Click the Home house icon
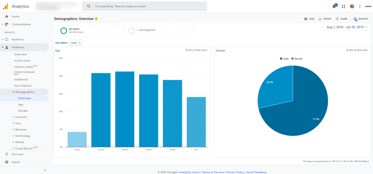Screen dimensions: 373x174 click(x=7, y=17)
